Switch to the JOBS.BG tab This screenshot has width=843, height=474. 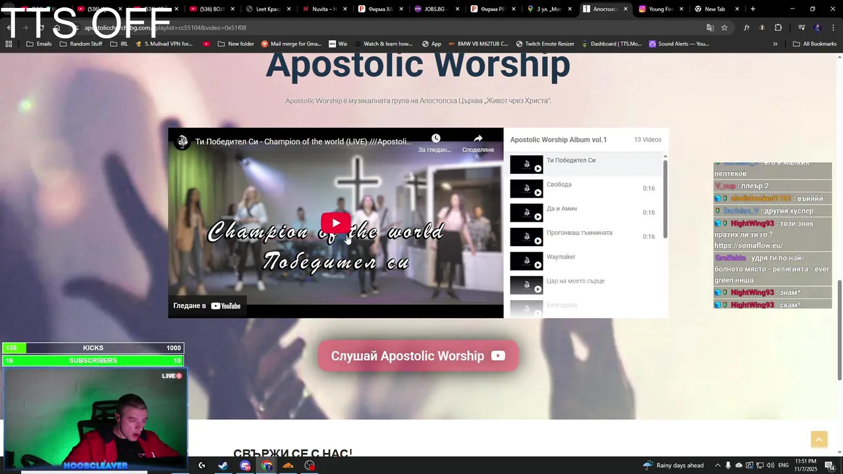point(437,9)
